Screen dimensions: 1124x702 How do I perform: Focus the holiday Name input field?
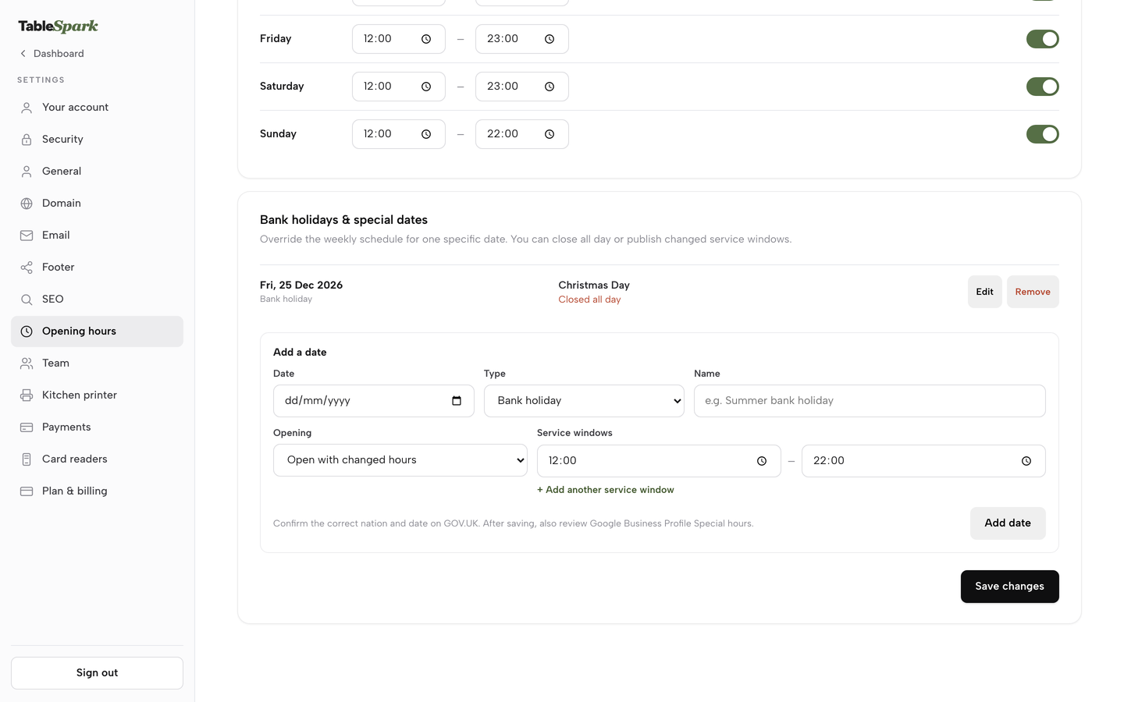tap(870, 401)
